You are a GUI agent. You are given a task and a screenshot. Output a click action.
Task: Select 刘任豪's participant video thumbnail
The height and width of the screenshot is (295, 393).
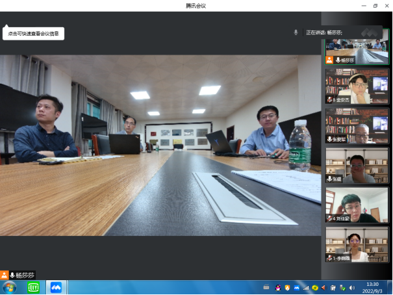(357, 205)
